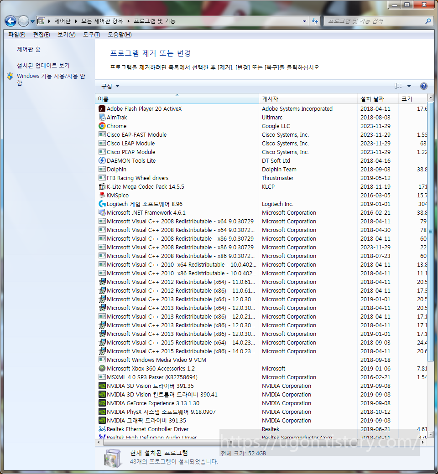
Task: Select Visual C++ 2010 x86 Redistributable row
Action: pos(261,273)
